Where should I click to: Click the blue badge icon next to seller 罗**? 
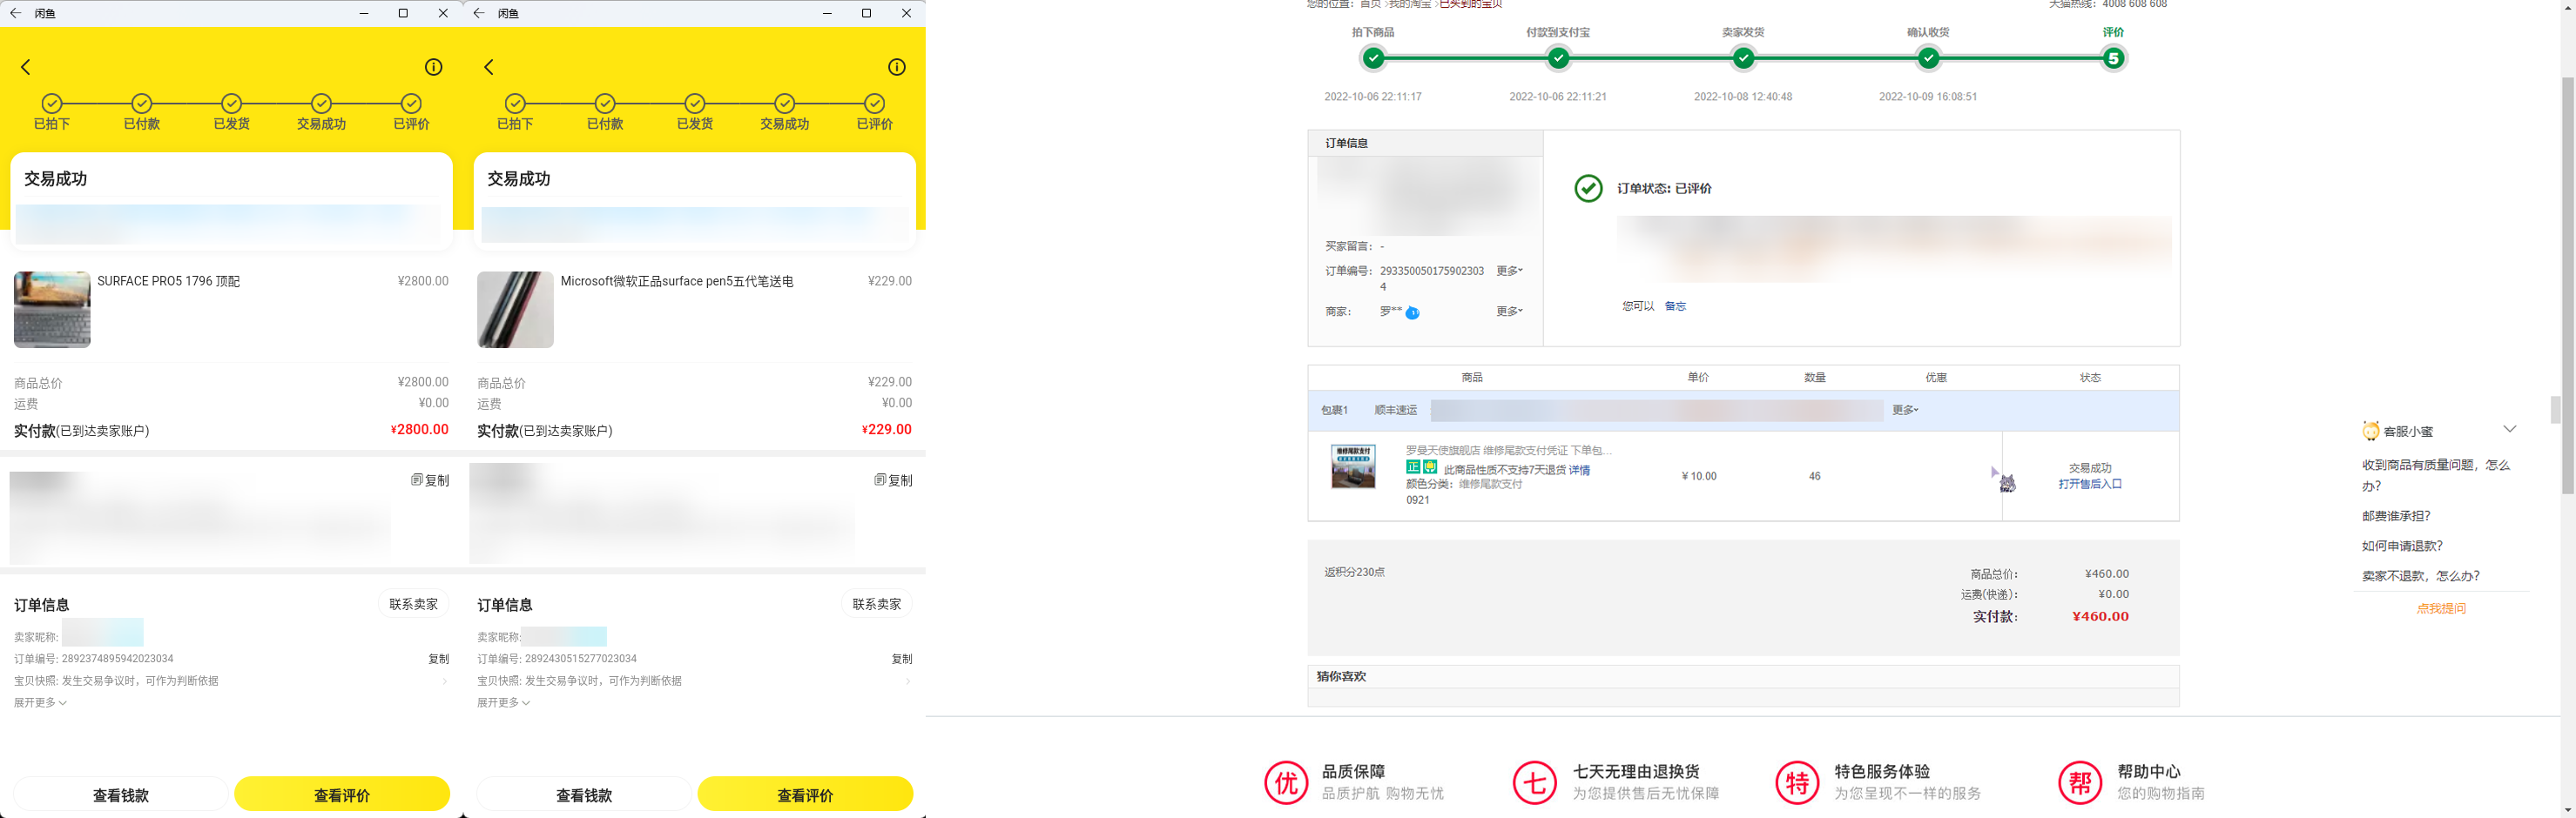click(x=1412, y=312)
